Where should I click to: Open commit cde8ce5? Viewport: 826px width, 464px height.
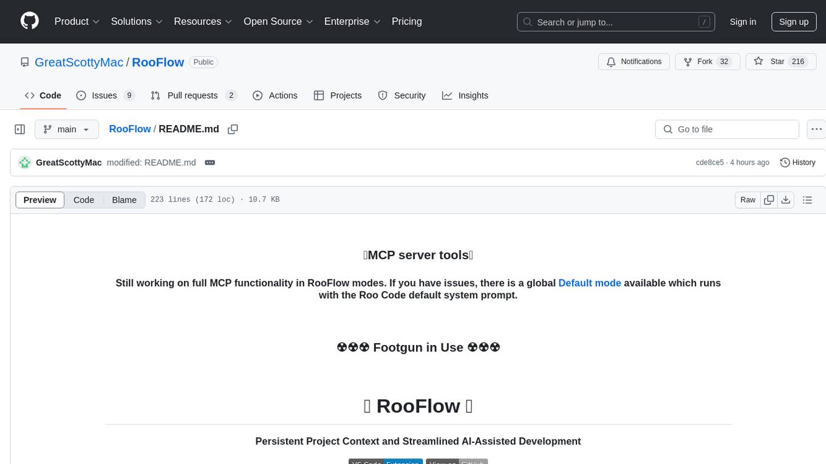(x=709, y=162)
